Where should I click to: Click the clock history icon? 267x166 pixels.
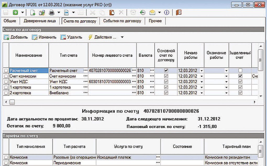coord(142,12)
